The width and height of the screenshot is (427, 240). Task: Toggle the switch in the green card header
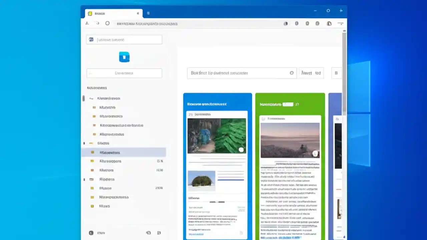coord(288,104)
